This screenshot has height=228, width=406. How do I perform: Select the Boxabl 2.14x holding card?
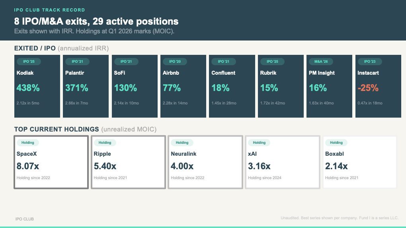[x=360, y=162]
